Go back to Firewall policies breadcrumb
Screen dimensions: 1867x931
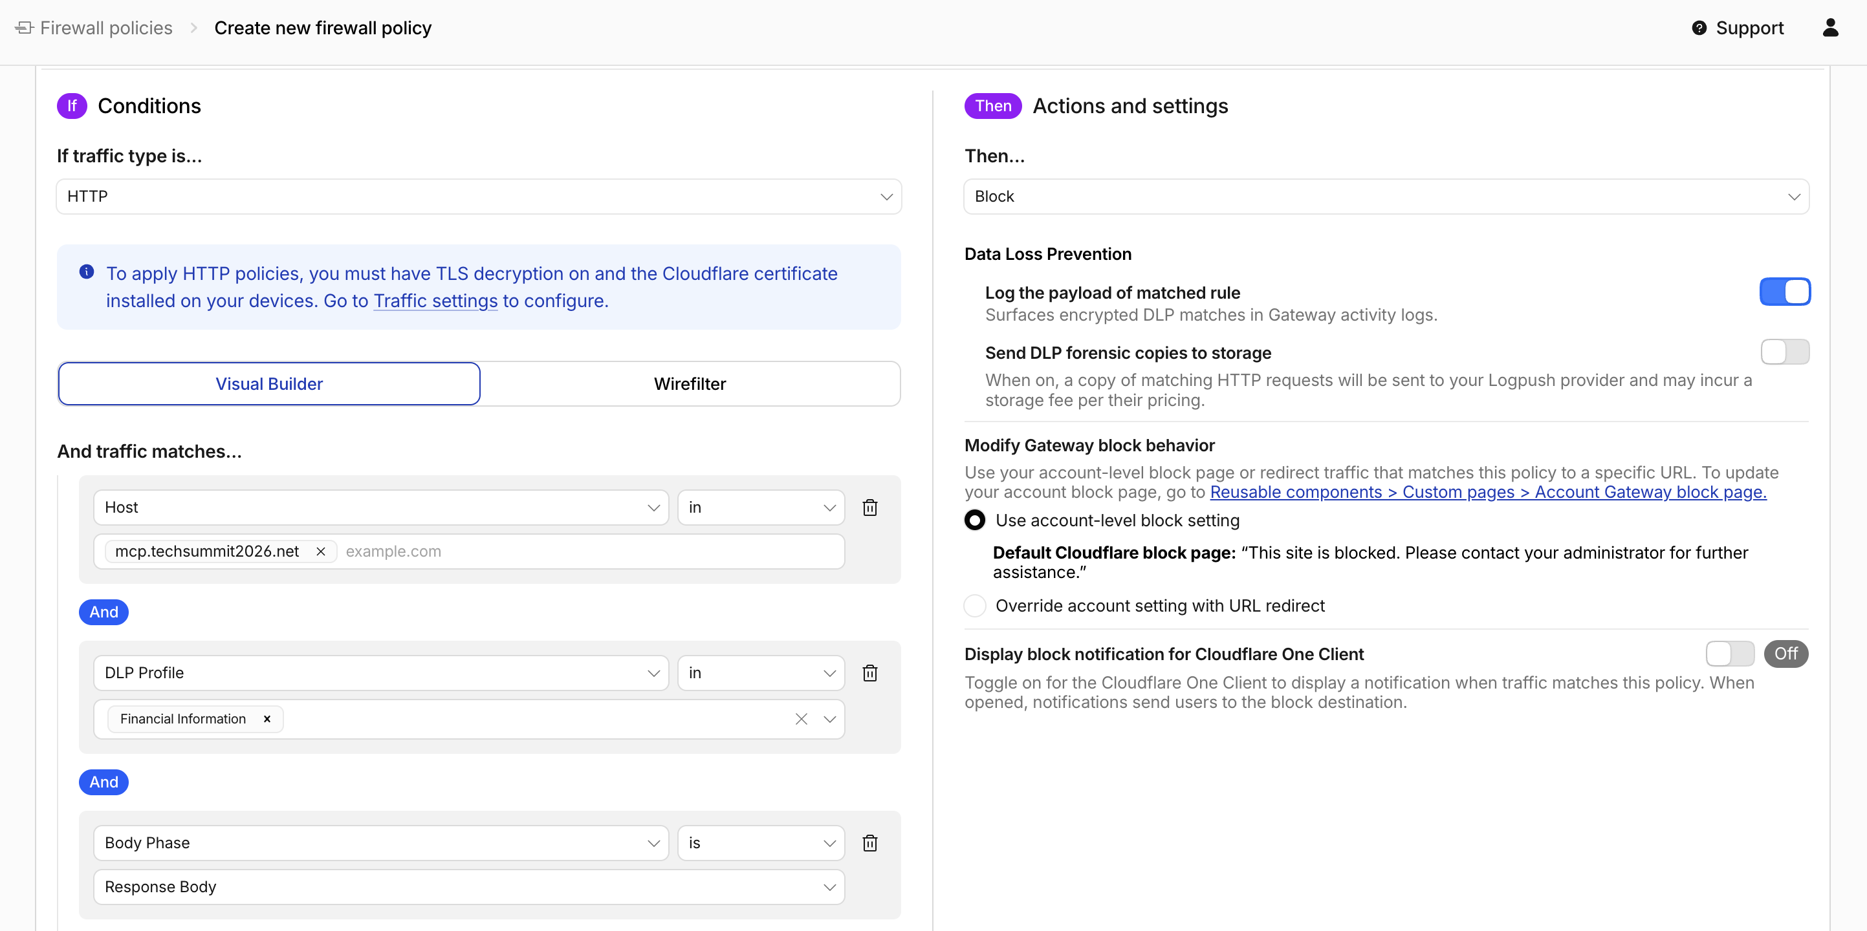tap(106, 28)
